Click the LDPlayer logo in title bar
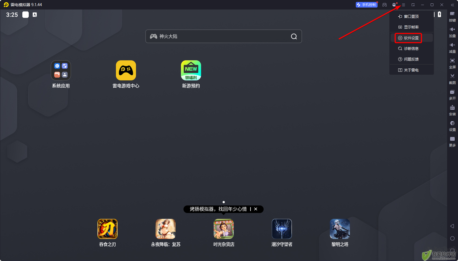The image size is (458, 261). pyautogui.click(x=6, y=5)
